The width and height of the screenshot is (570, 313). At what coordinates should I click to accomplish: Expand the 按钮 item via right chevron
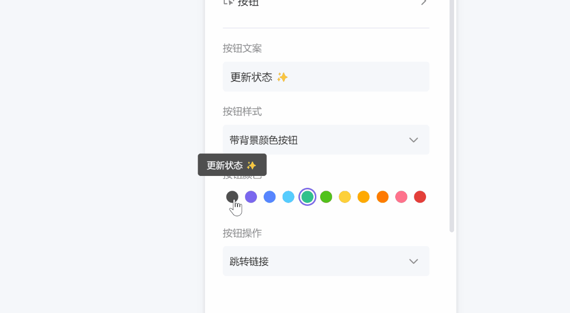[x=424, y=3]
